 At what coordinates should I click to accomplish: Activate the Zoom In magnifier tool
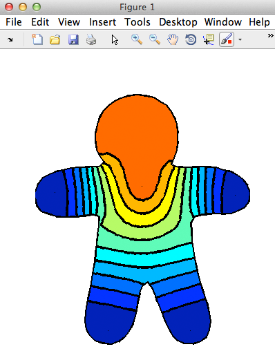(x=137, y=39)
